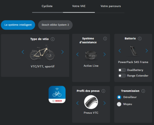The image size is (154, 125).
Task: Click the Active Line motor image
Action: click(x=91, y=55)
